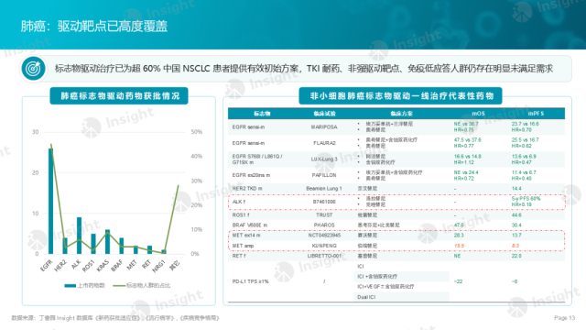This screenshot has height=330, width=586.
Task: Click the 临床试验 column header
Action: point(324,114)
